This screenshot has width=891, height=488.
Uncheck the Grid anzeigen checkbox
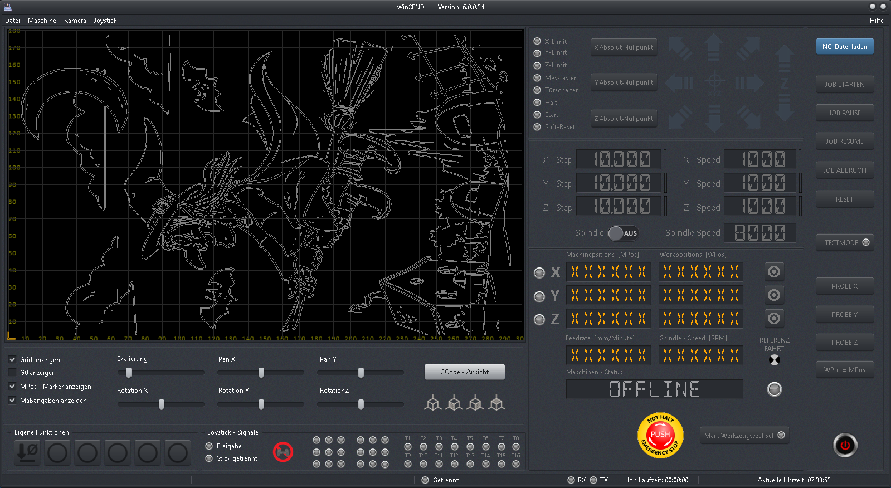click(x=12, y=359)
